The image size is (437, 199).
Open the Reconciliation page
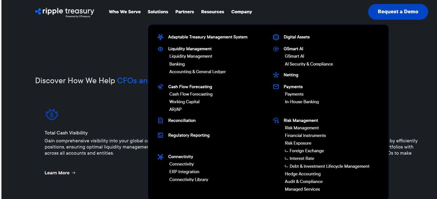pos(182,121)
